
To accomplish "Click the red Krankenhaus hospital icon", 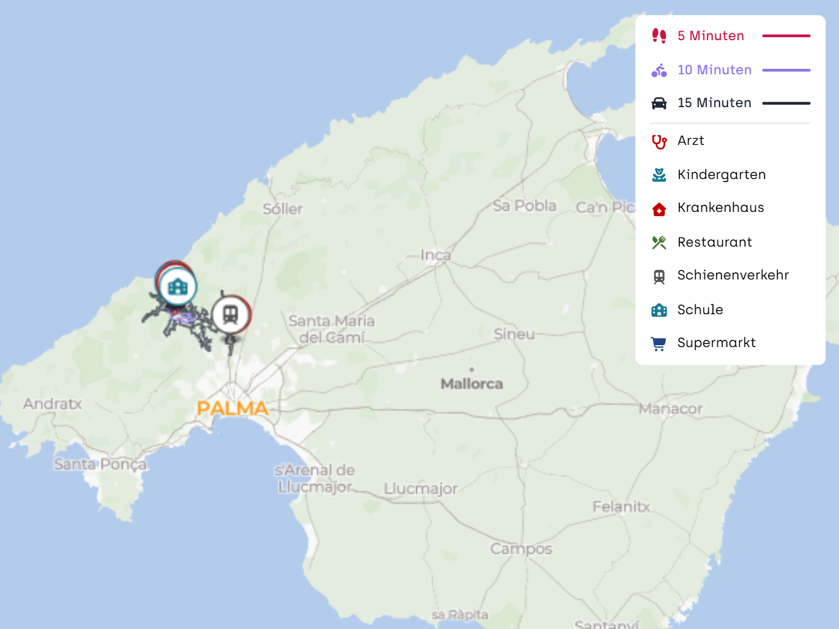I will tap(659, 209).
